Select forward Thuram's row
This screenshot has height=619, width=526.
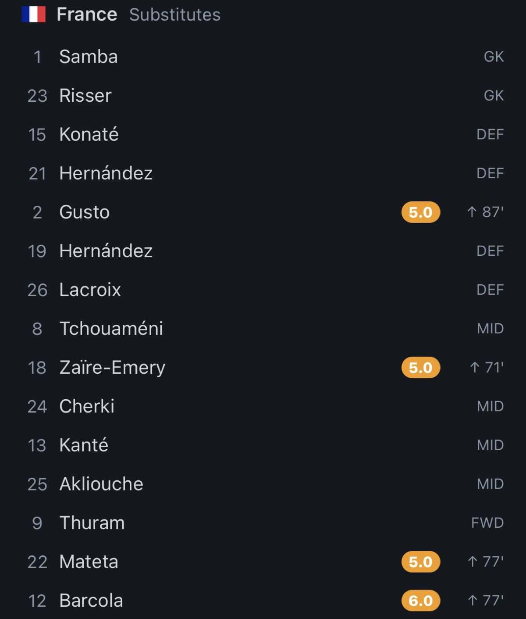[x=263, y=523]
